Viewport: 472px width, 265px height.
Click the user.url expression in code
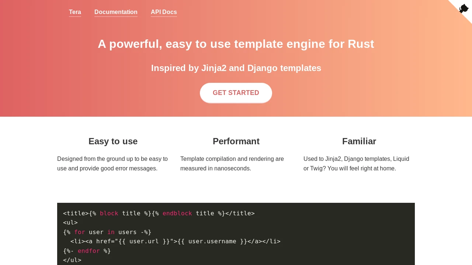144,241
